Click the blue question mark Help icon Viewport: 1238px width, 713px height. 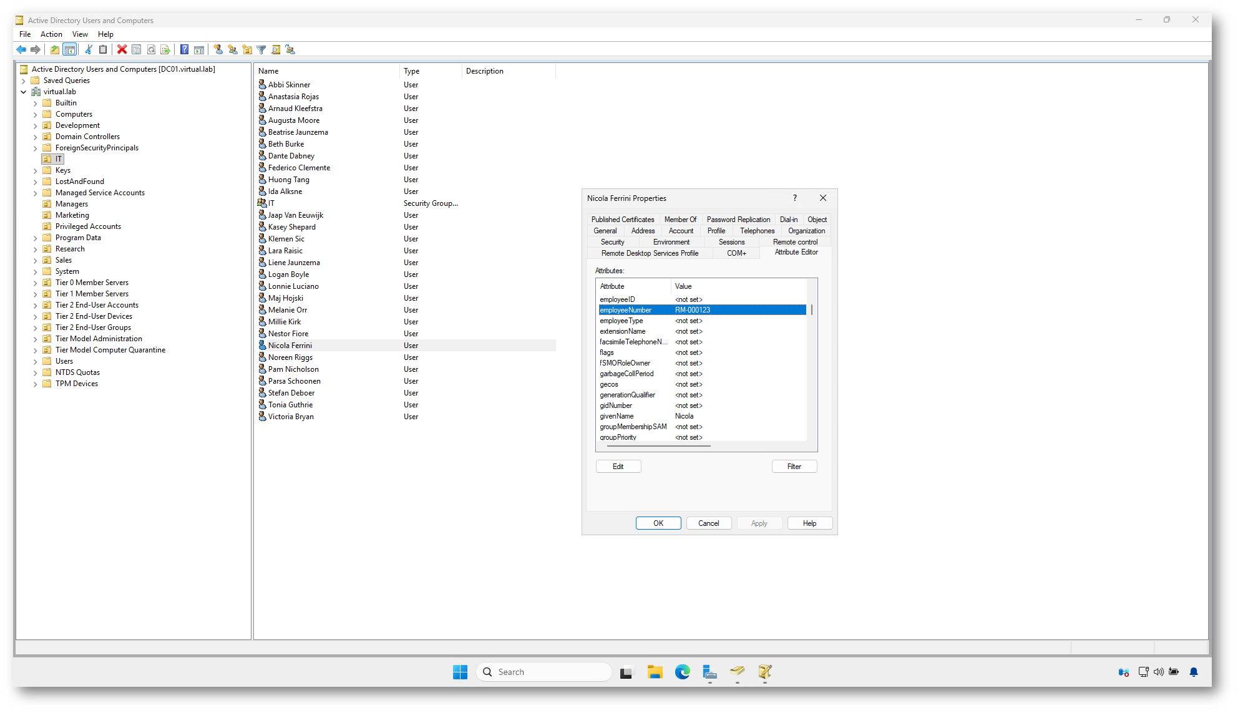pos(185,50)
